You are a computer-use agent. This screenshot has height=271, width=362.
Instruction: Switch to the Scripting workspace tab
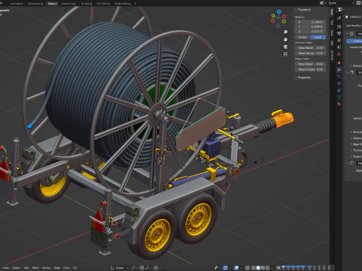click(x=87, y=4)
